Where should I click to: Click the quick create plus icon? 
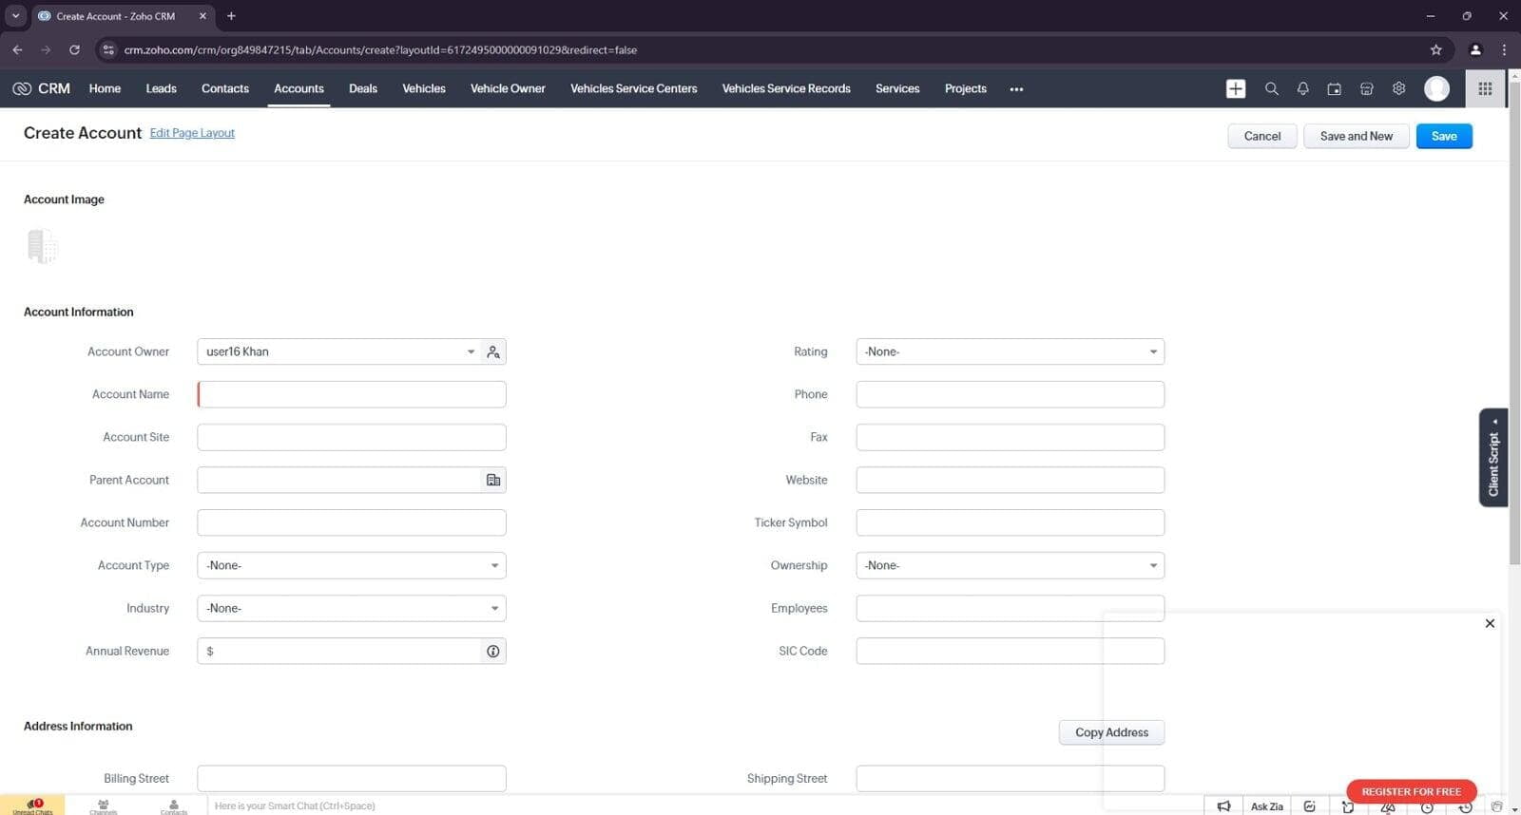pos(1236,88)
